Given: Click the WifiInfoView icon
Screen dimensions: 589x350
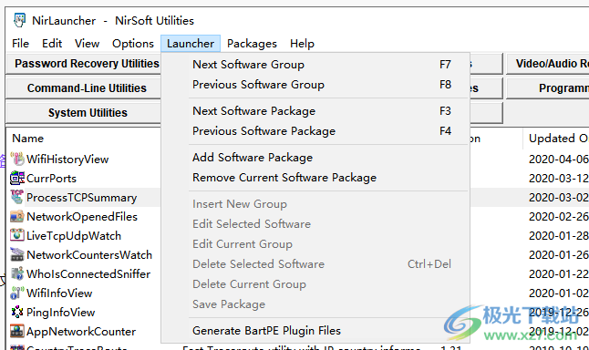Looking at the screenshot, I should click(17, 293).
